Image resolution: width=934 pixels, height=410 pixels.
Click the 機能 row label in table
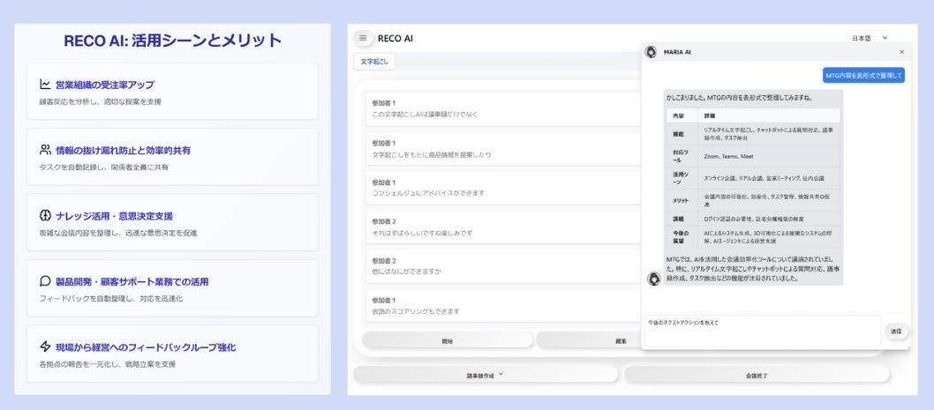(x=678, y=134)
